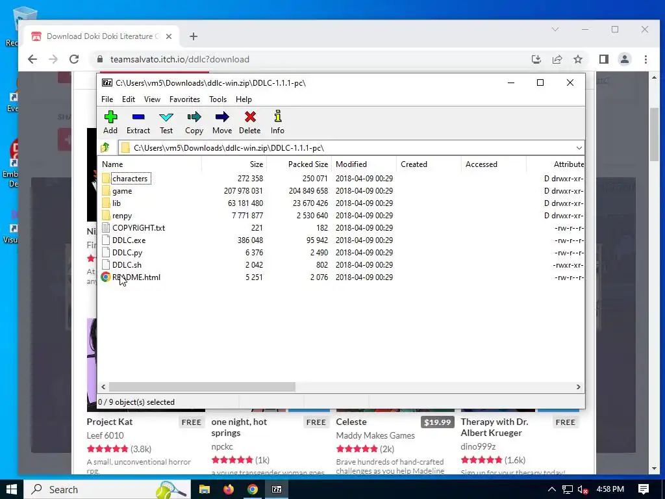The image size is (665, 499).
Task: Reload the Chrome page
Action: click(74, 59)
